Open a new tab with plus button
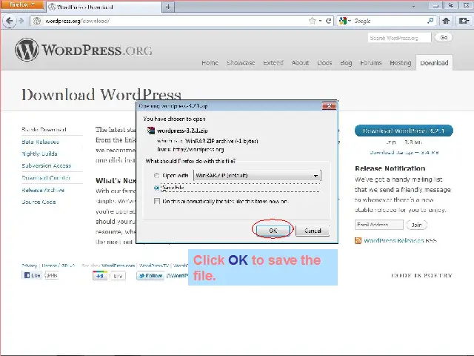Viewport: 474px width, 356px height. 168,7
